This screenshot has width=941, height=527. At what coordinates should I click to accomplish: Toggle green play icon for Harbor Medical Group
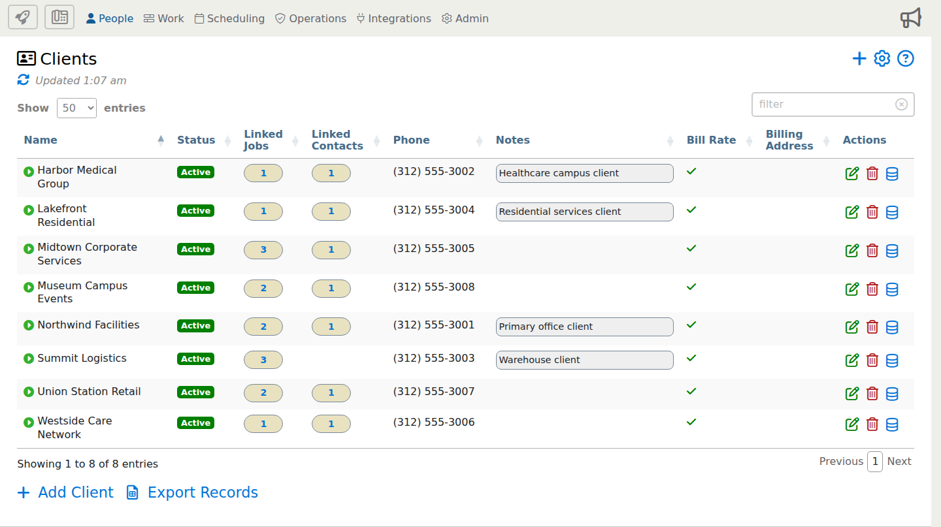pos(29,172)
